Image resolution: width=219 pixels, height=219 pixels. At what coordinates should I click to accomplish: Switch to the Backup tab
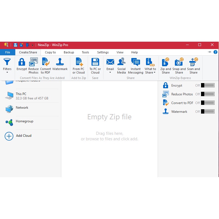[x=69, y=52]
